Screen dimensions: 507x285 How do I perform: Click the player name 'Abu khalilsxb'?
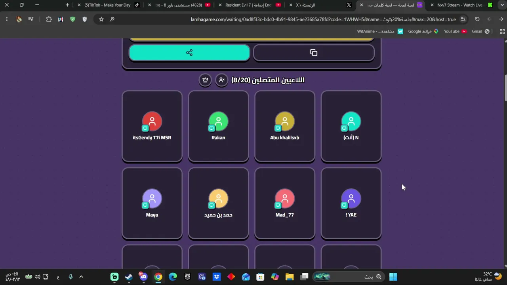[x=285, y=138]
